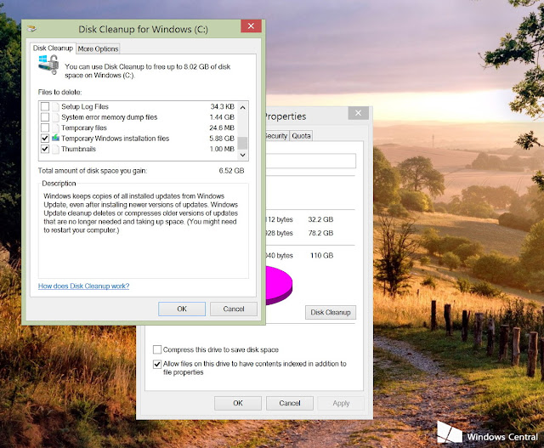Click the 110 GB capacity value

point(321,255)
